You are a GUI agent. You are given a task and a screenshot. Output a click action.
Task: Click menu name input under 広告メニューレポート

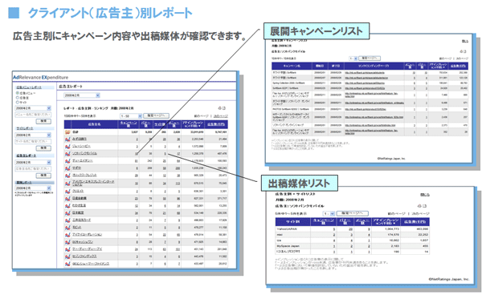point(33,115)
